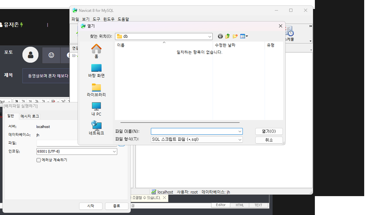Show more Navicat toolbar items chevron
Viewport: 369px width, 215px height.
tap(310, 26)
